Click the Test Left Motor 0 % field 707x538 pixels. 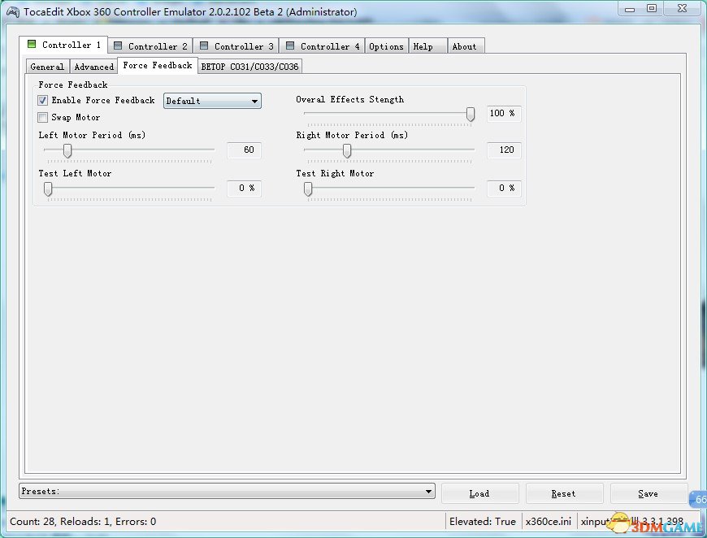244,188
